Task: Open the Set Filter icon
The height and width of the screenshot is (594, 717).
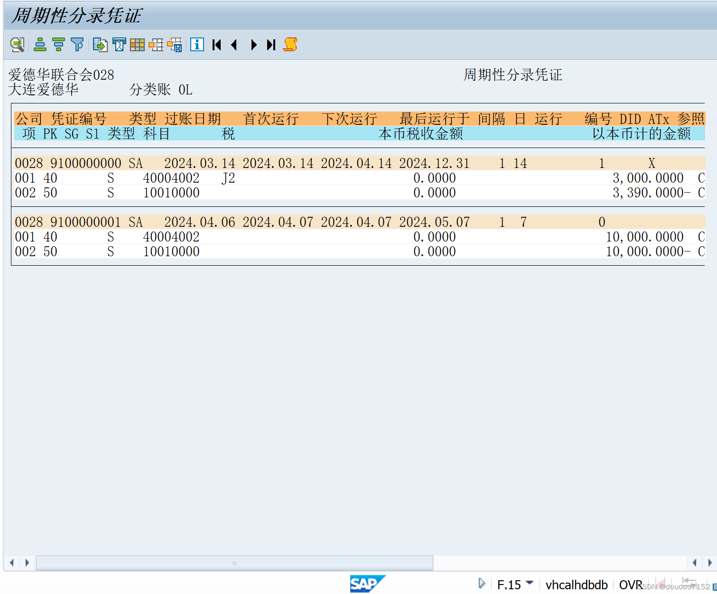Action: tap(77, 45)
